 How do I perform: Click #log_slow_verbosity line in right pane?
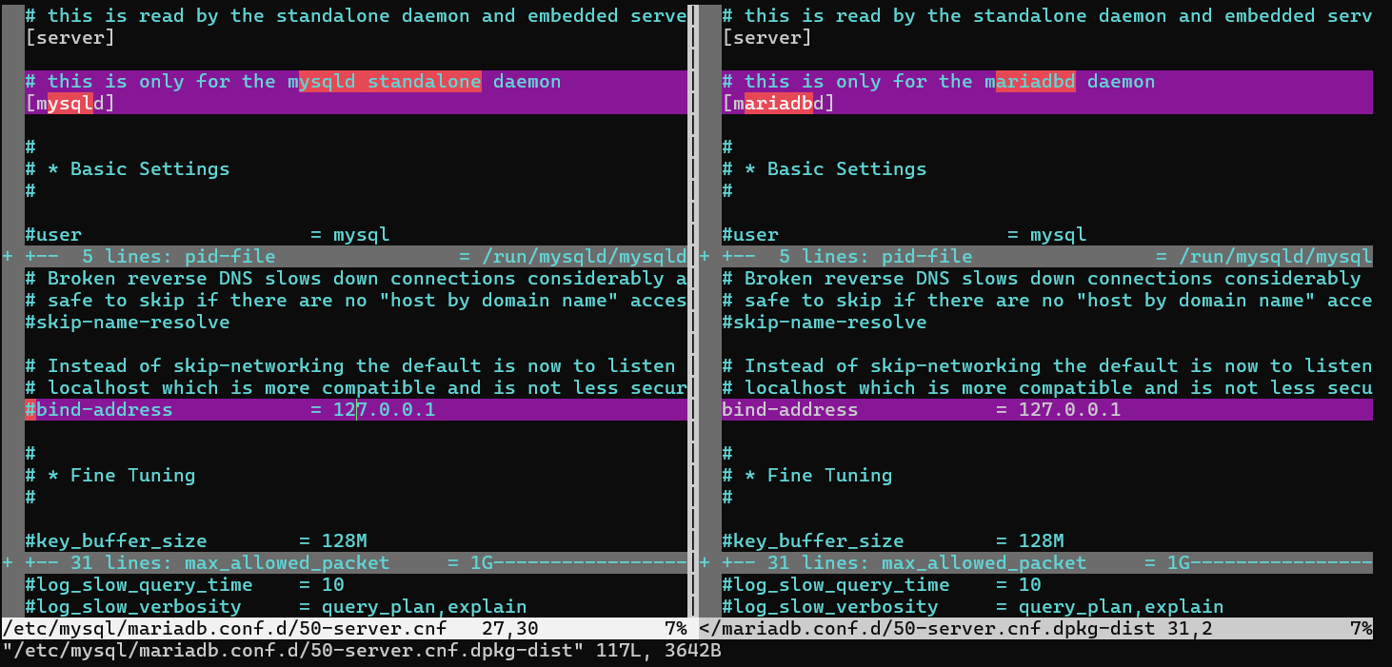coord(971,607)
